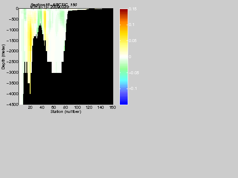Image resolution: width=238 pixels, height=178 pixels.
Task: Click the x-axis tick label 160
Action: tap(113, 108)
